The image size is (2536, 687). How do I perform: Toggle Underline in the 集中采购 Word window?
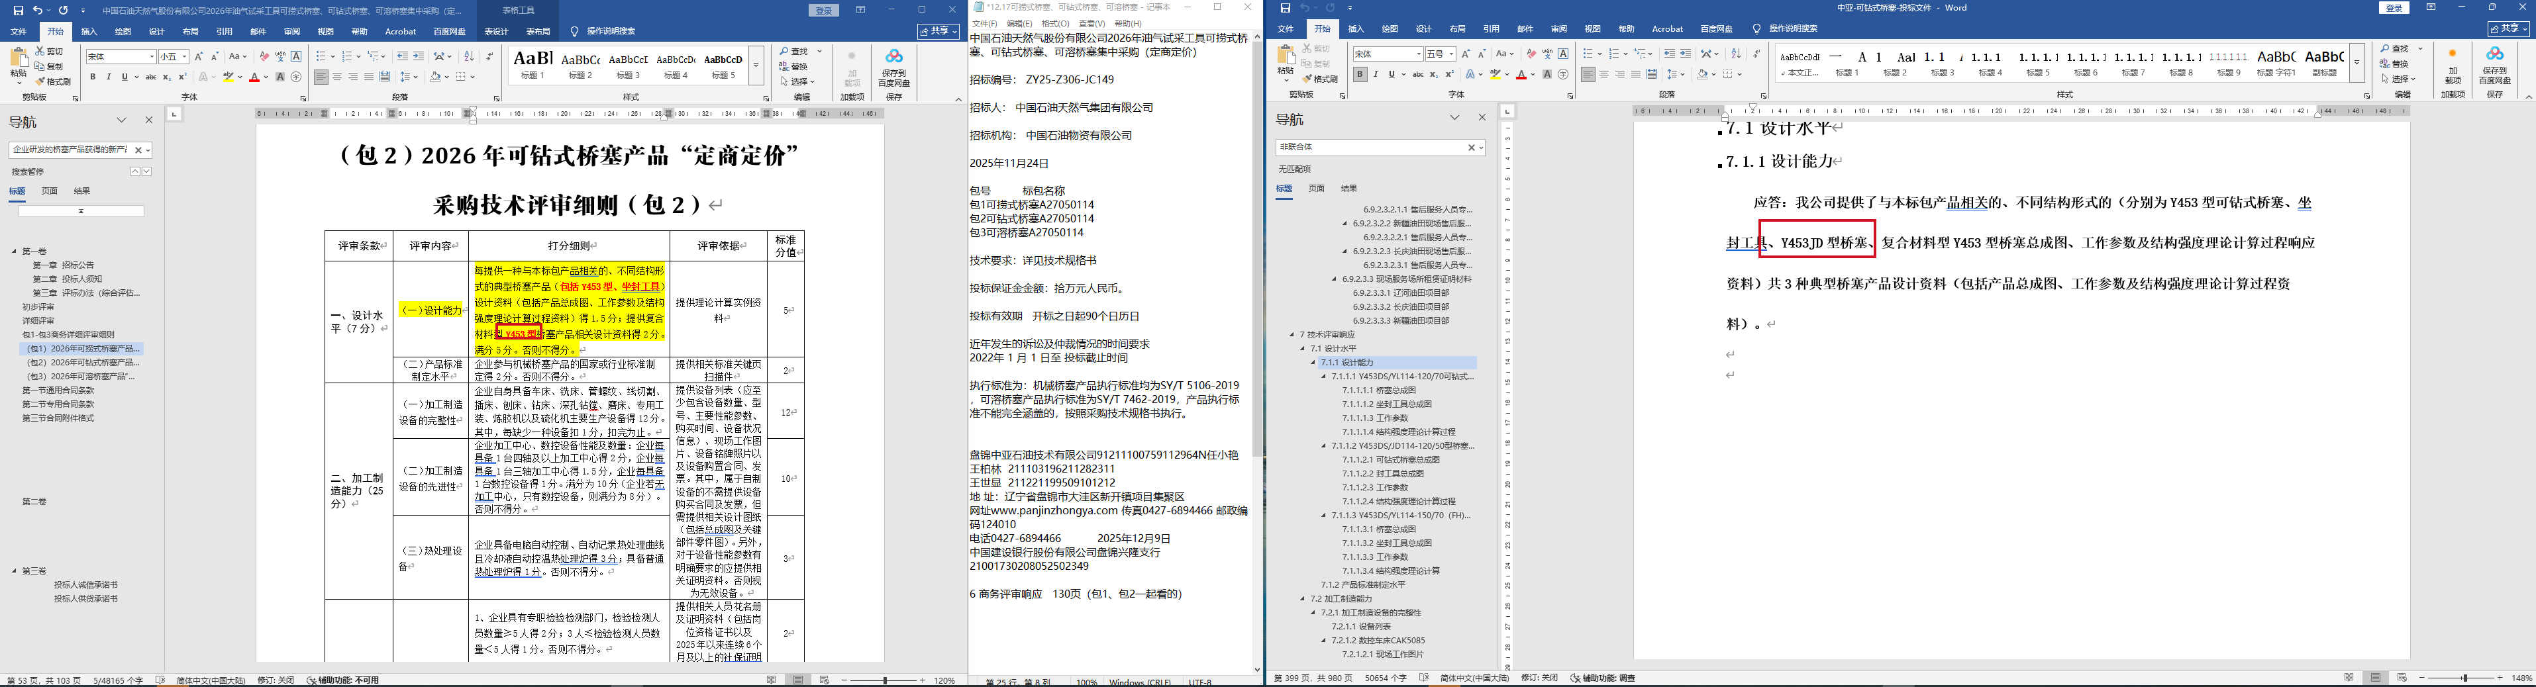tap(124, 77)
